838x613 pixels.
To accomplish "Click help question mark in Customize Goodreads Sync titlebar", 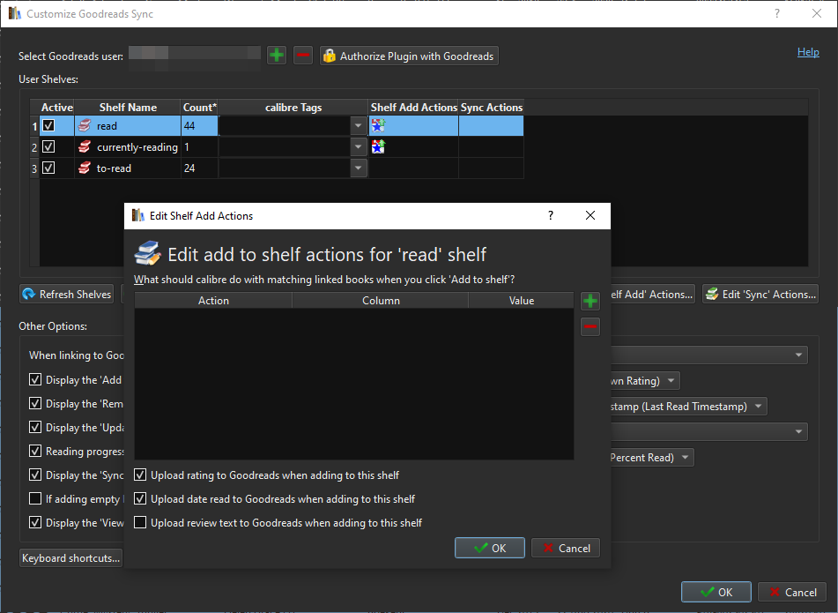I will (x=777, y=13).
